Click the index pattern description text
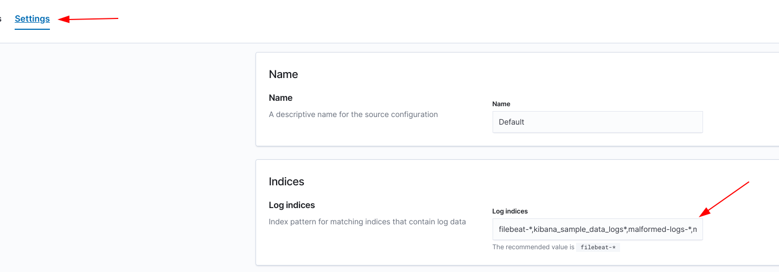The image size is (779, 272). (x=367, y=222)
